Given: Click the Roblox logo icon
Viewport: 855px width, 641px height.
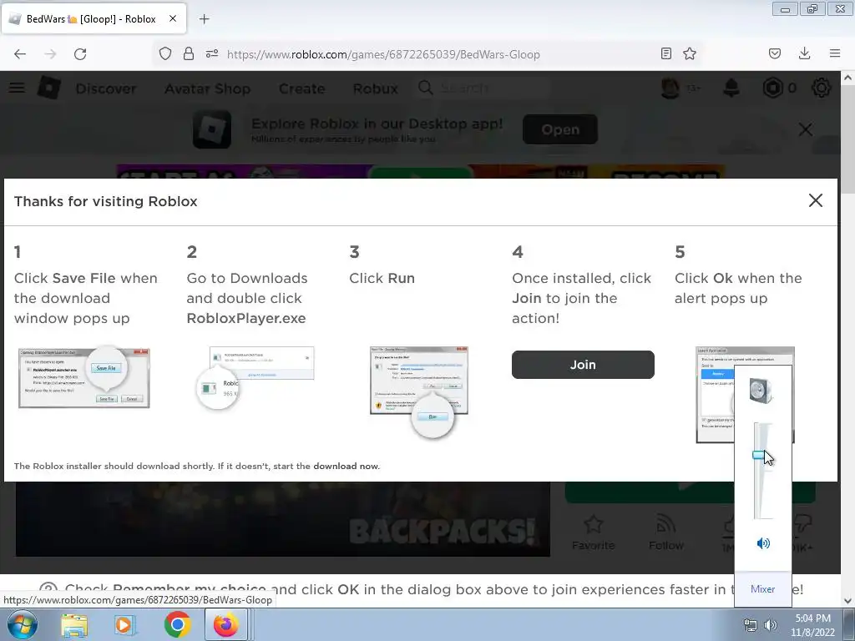Looking at the screenshot, I should (x=49, y=87).
